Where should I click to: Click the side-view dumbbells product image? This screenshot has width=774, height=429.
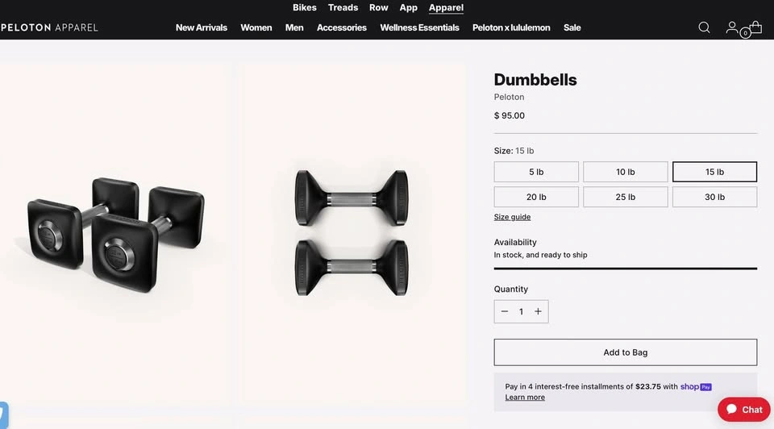351,232
